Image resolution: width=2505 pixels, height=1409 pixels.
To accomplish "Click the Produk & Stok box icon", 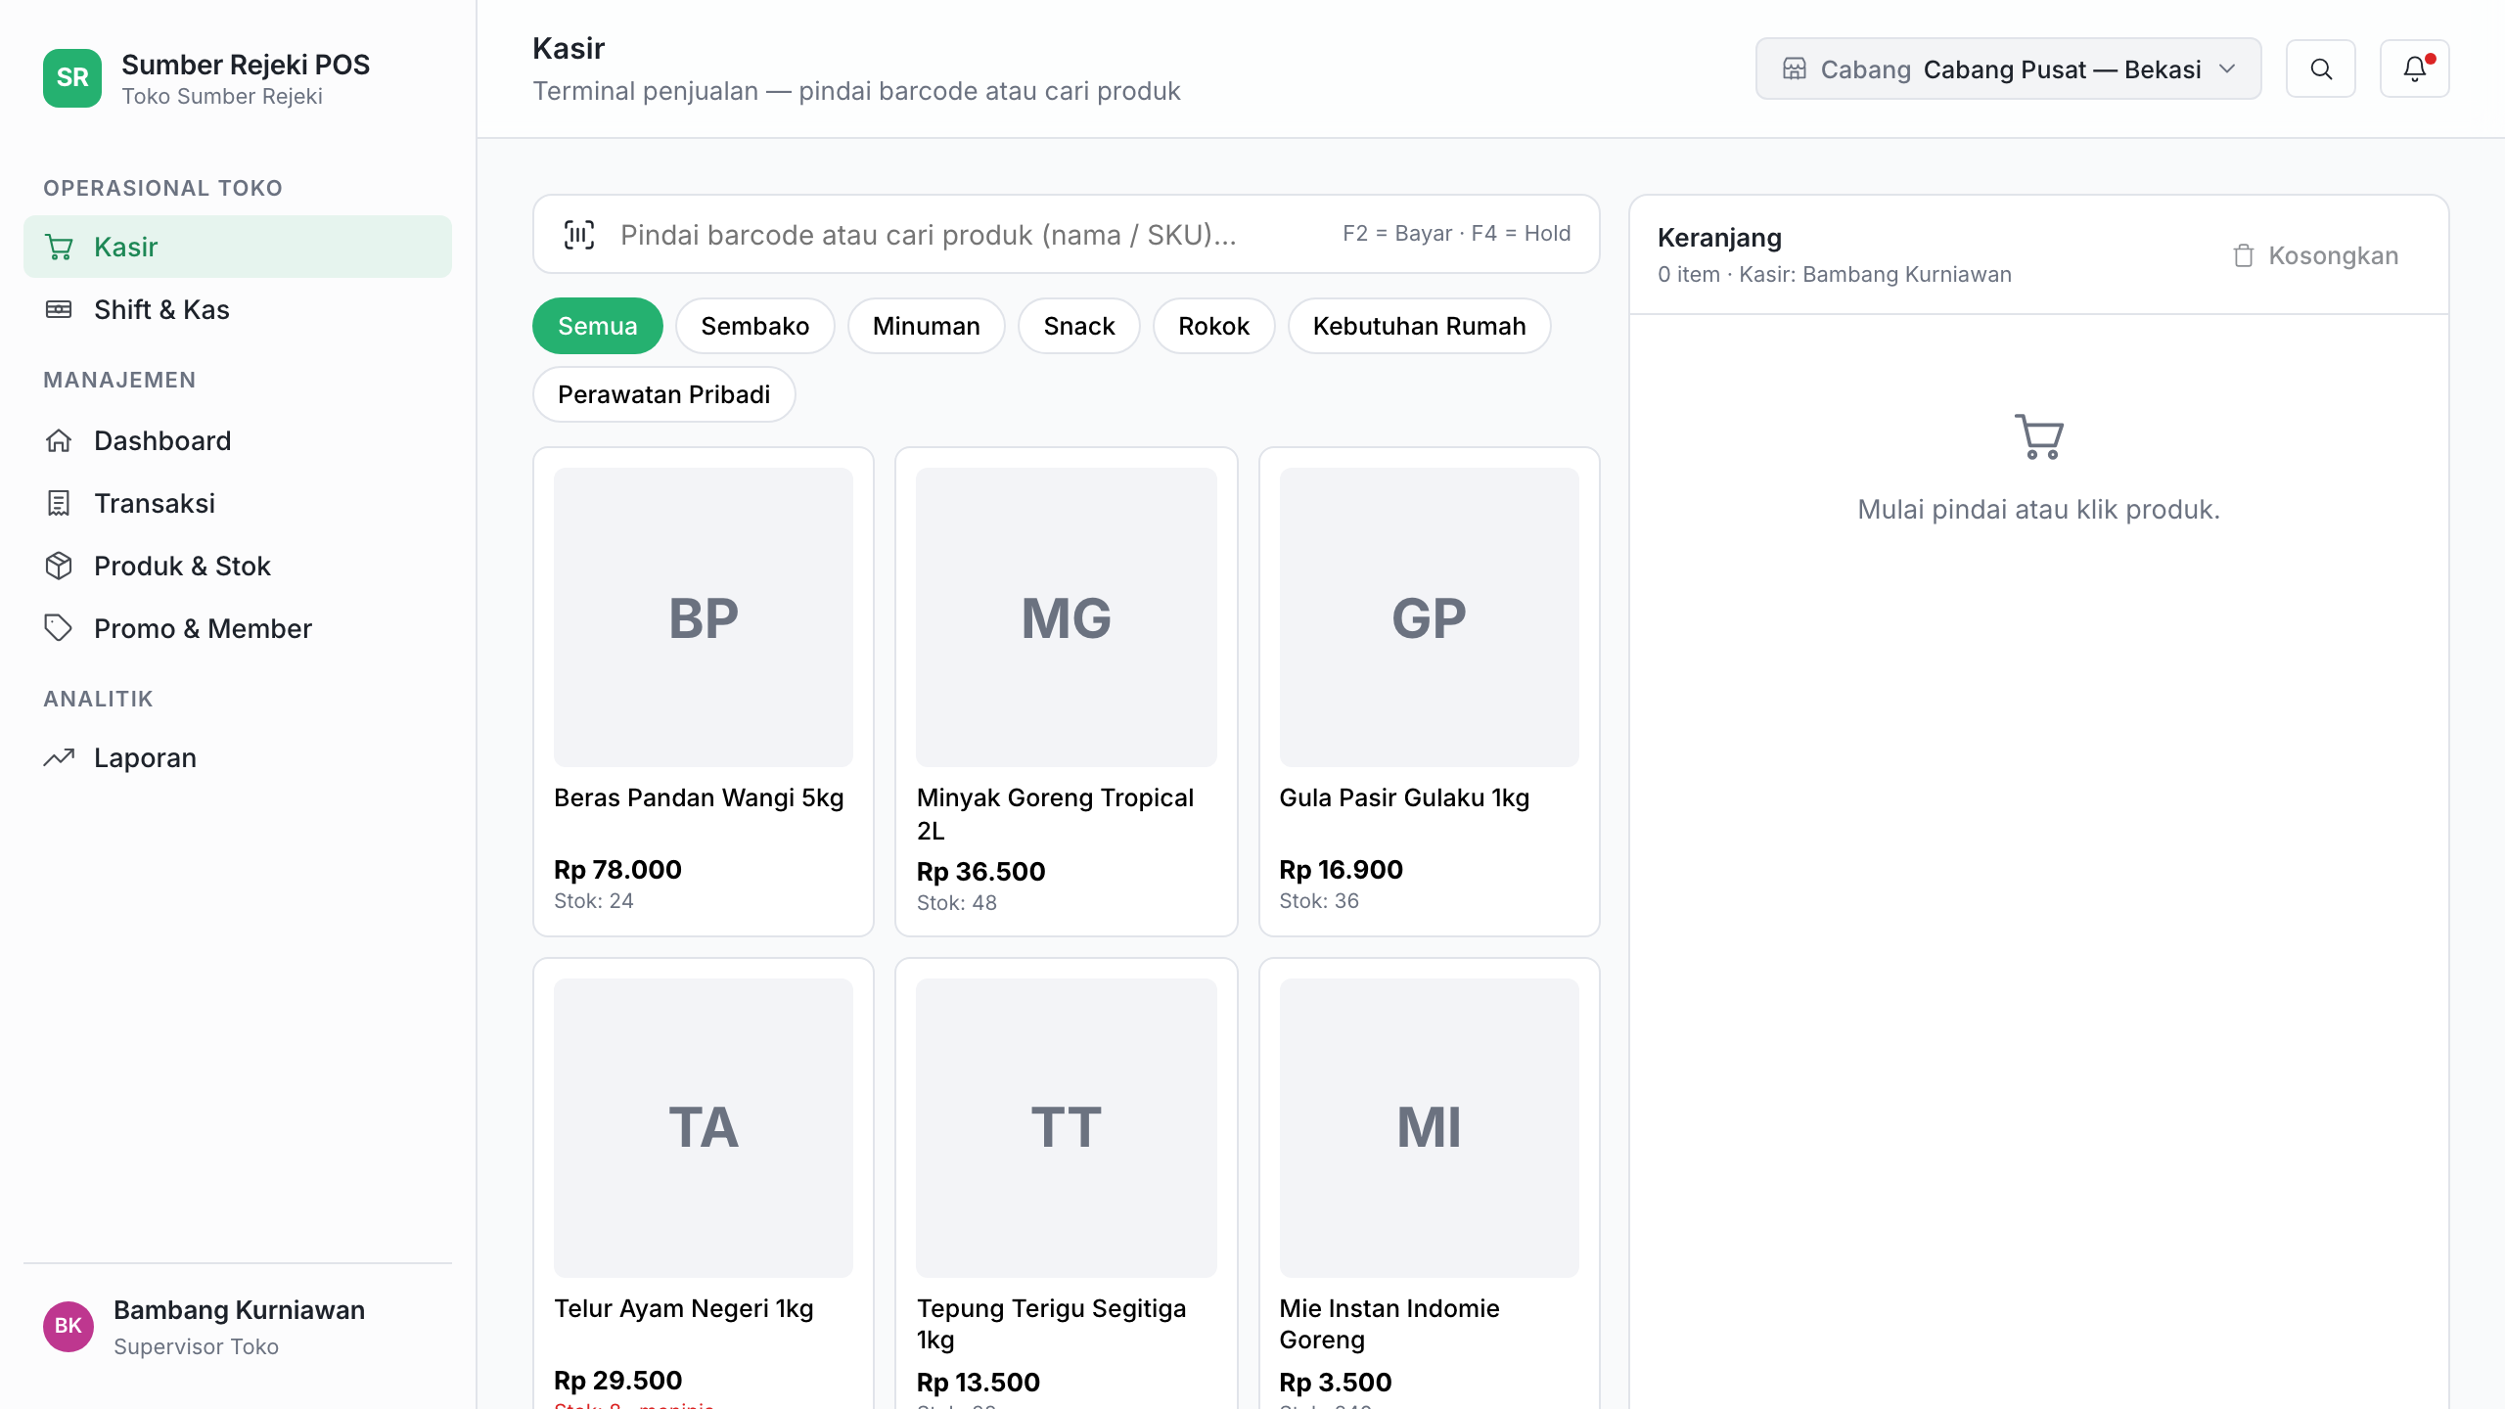I will tap(59, 566).
